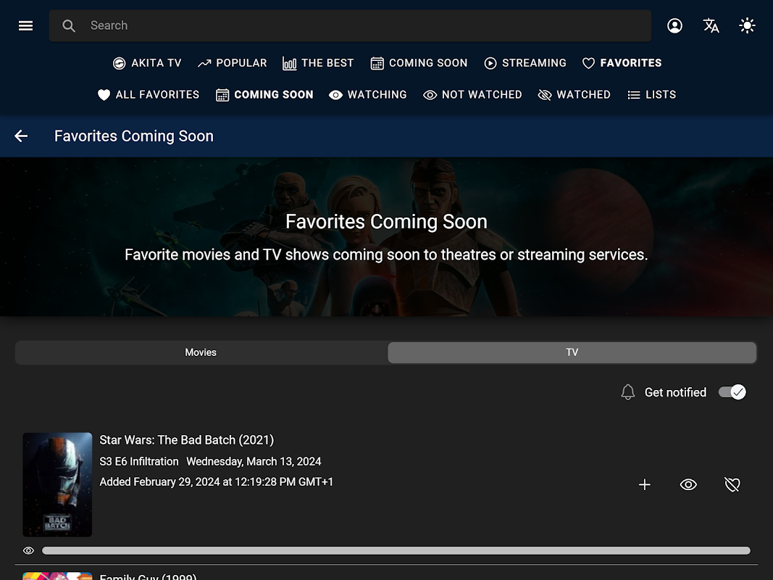Switch to the TV segment

572,352
